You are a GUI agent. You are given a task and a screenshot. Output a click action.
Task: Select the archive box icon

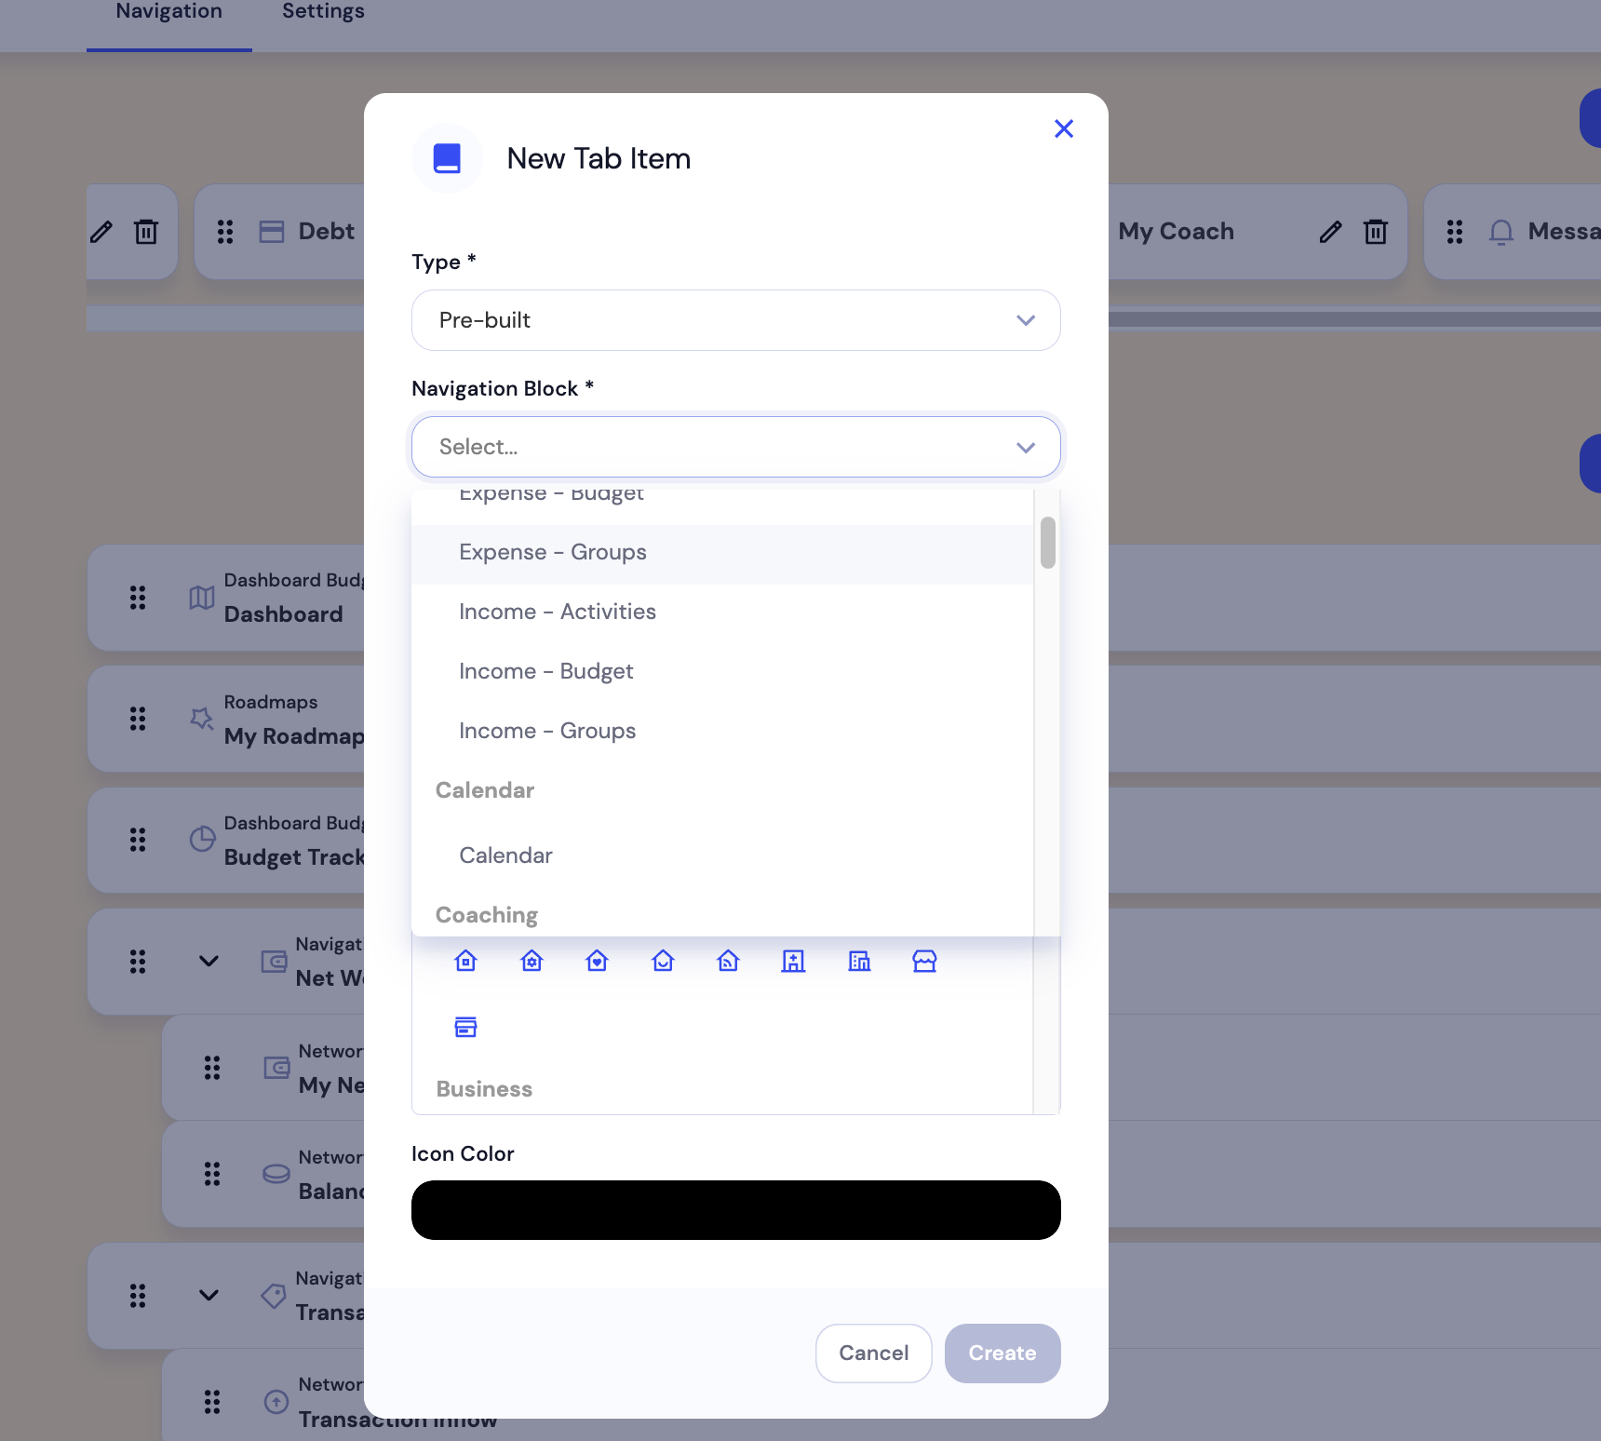coord(465,1027)
